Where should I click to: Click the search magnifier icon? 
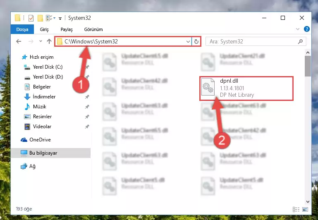tap(300, 42)
